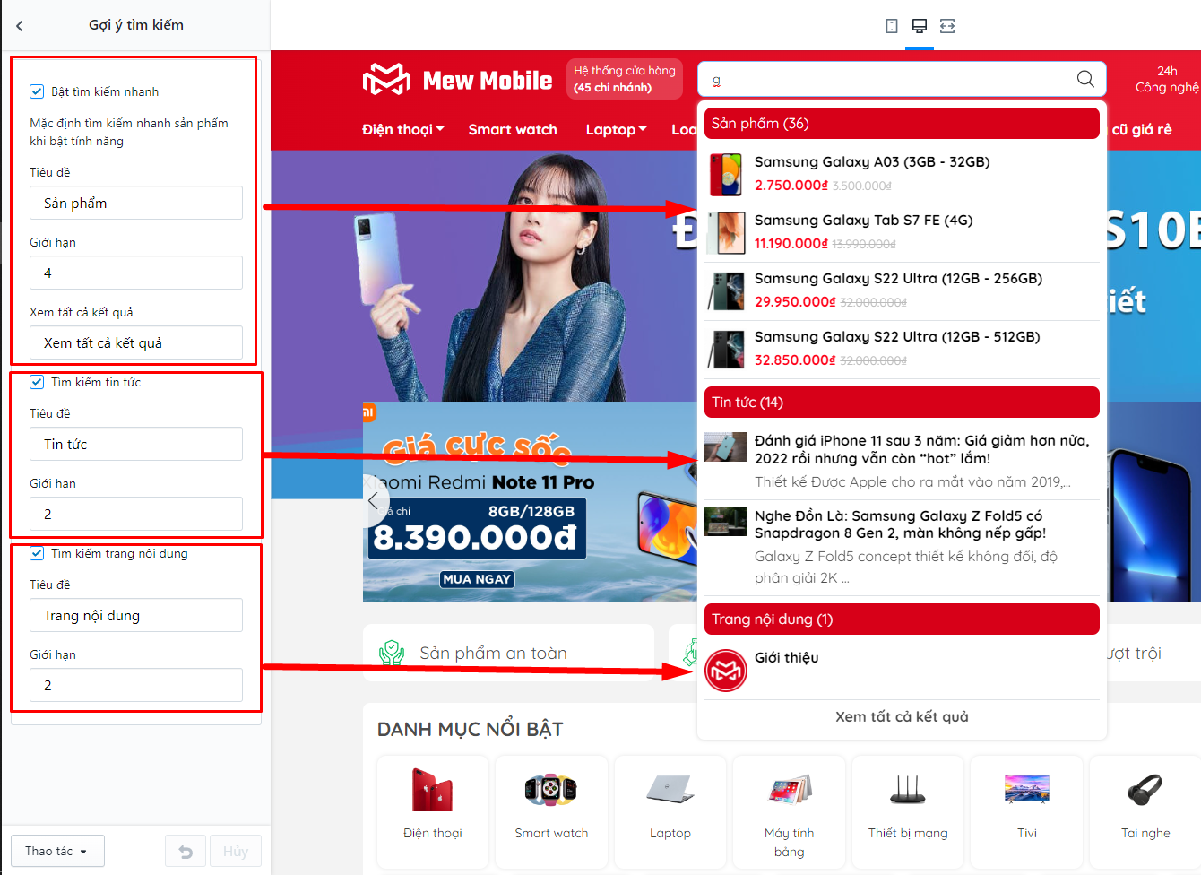This screenshot has width=1201, height=875.
Task: Toggle Bật tìm kiếm nhanh checkbox
Action: [37, 91]
